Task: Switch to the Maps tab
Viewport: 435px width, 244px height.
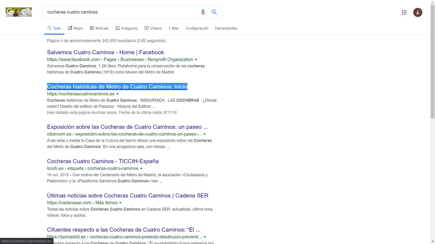Action: tap(75, 28)
